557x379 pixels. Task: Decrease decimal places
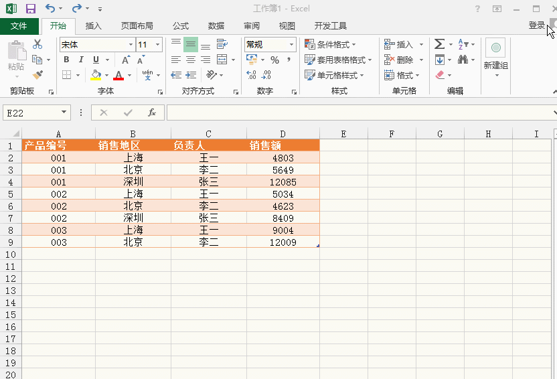tap(266, 74)
